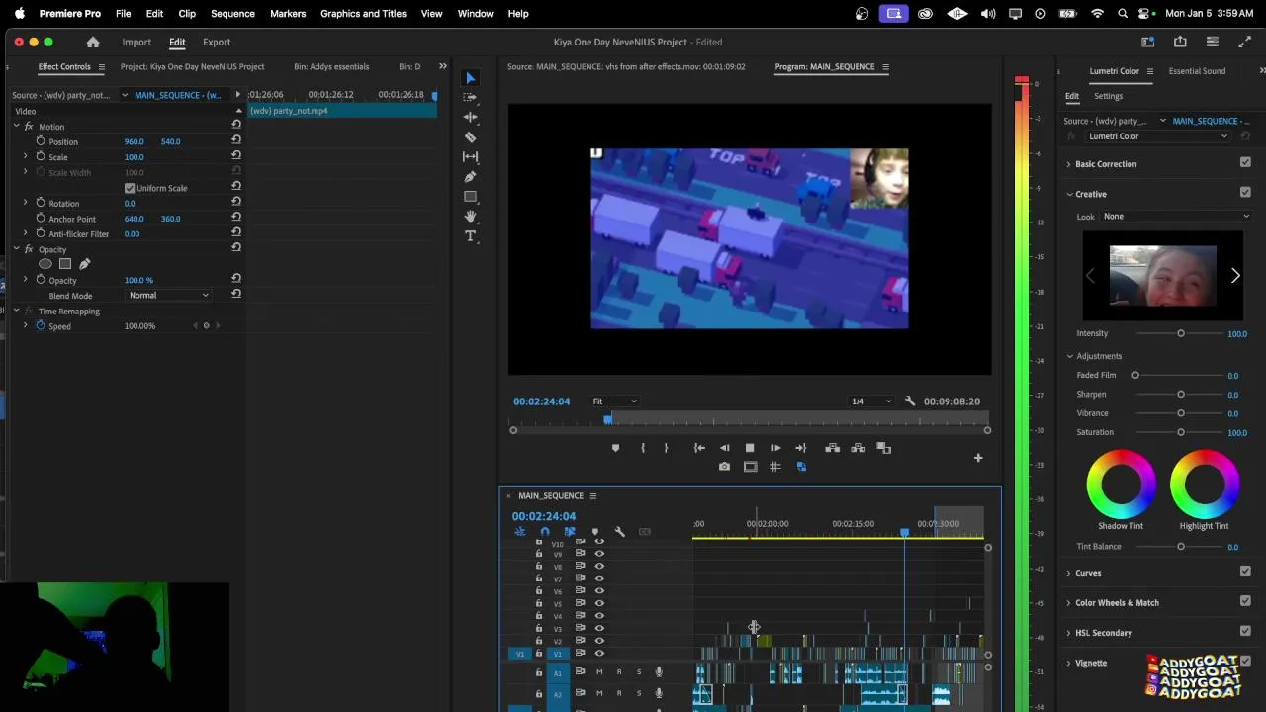The height and width of the screenshot is (712, 1266).
Task: Select the Pen tool in toolbar
Action: point(471,176)
